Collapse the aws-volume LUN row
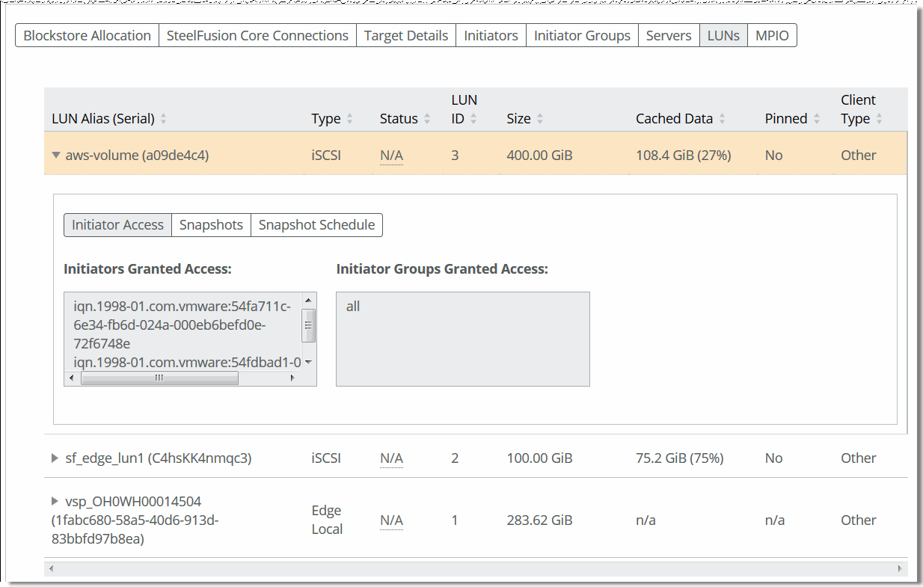923x587 pixels. (x=56, y=156)
